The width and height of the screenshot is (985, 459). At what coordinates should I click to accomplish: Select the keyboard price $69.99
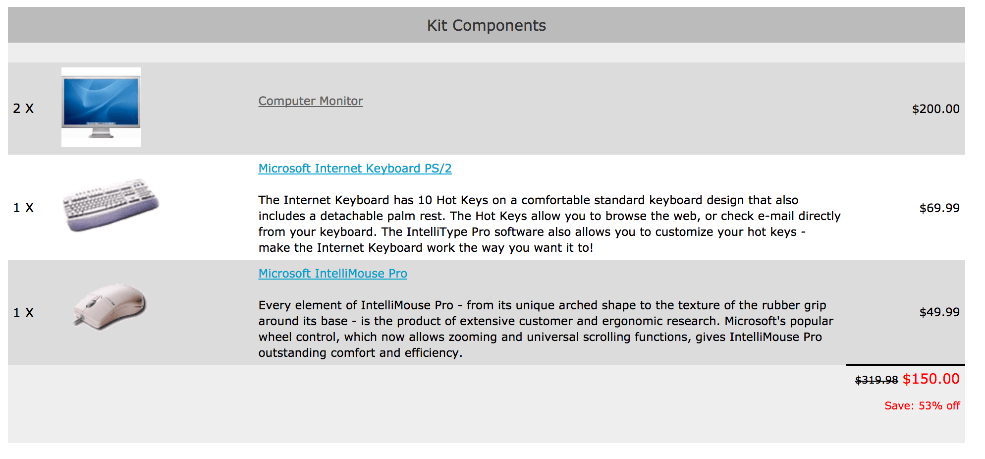[x=939, y=208]
